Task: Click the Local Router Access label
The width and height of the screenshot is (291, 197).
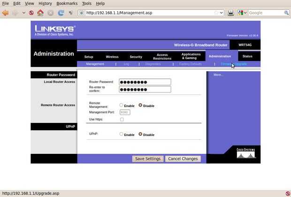Action: tap(60, 82)
